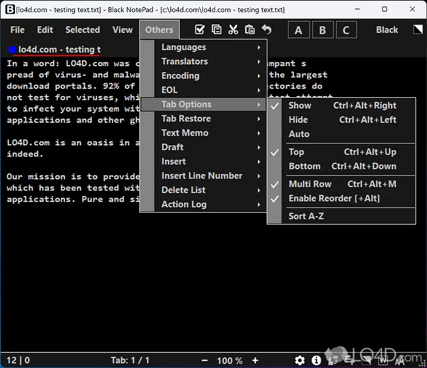Viewport: 427px width, 368px height.
Task: Expand the Languages submenu arrow
Action: coord(259,48)
